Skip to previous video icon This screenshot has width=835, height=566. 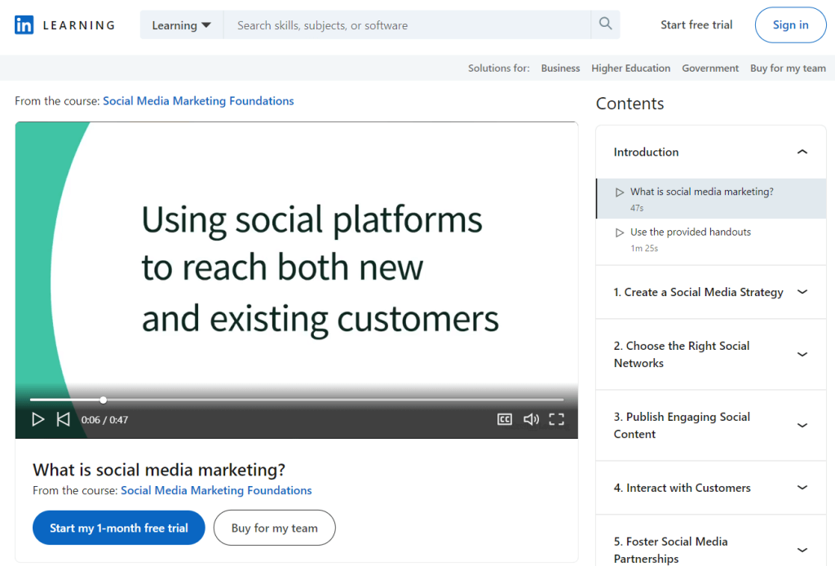click(63, 419)
